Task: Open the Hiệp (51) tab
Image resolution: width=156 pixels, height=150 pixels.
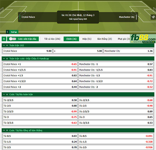Action: click(87, 39)
